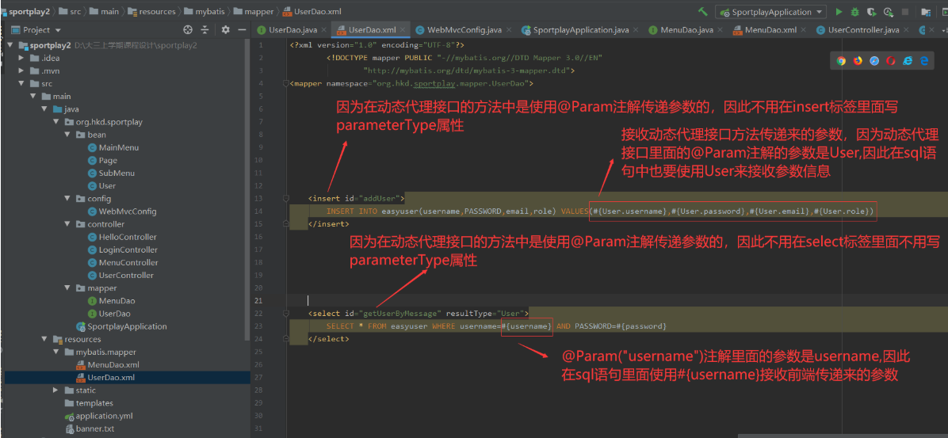Click the gutter fold icon at insert addUser
The height and width of the screenshot is (438, 948).
click(286, 198)
